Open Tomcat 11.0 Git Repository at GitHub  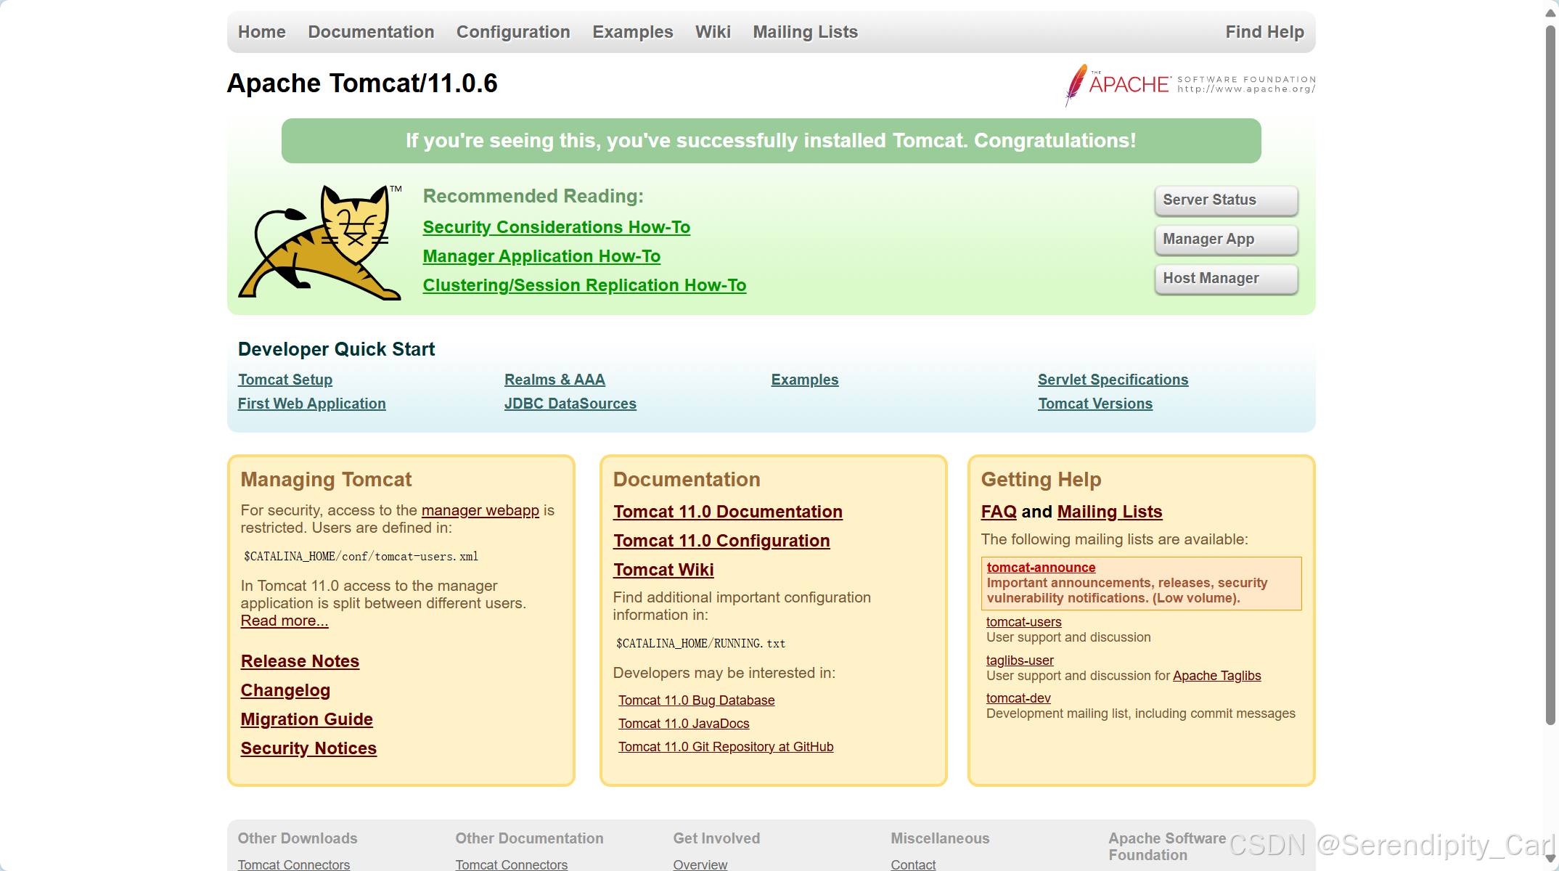pyautogui.click(x=726, y=747)
